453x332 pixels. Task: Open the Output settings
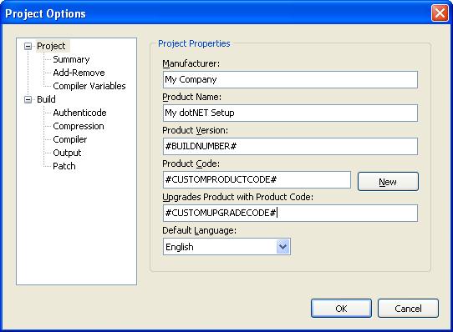pos(67,153)
